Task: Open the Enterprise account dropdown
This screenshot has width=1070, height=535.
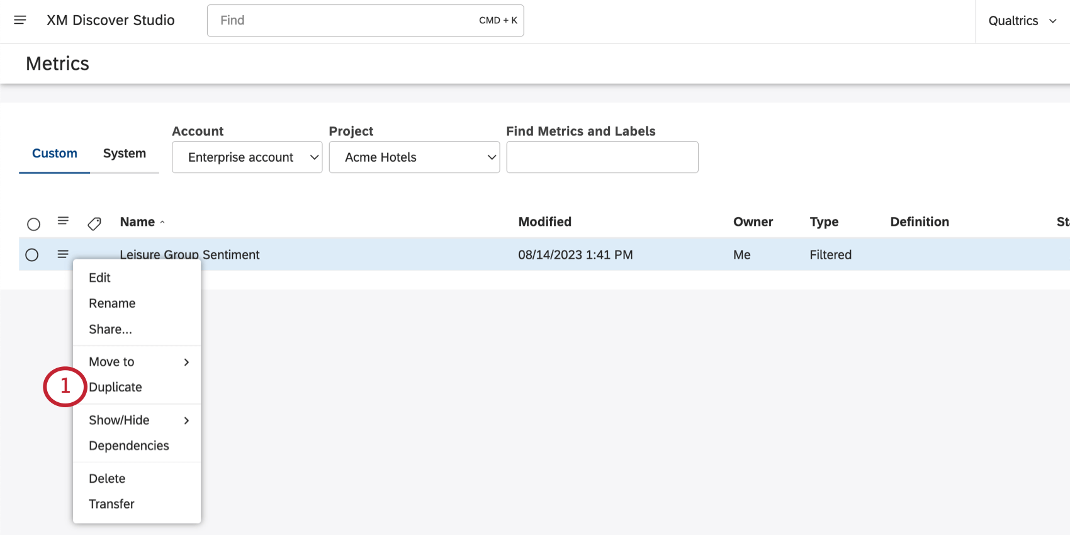Action: click(247, 157)
